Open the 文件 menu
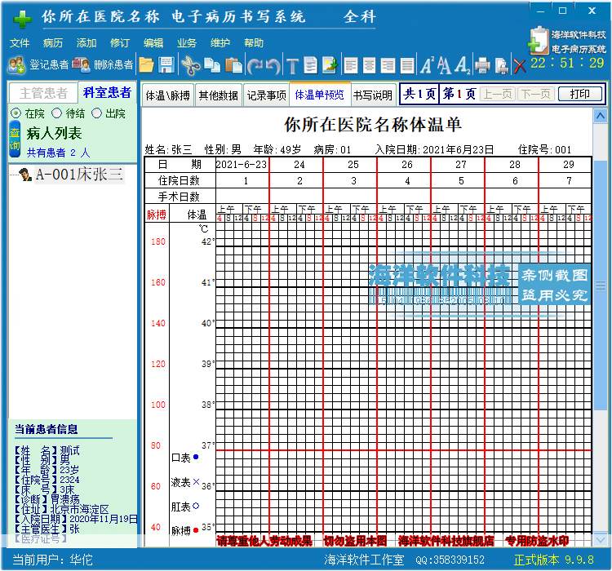 coord(20,42)
